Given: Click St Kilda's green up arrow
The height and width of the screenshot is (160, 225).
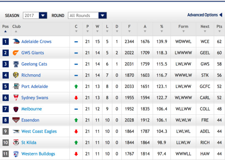Looking at the screenshot, I should (x=76, y=143).
